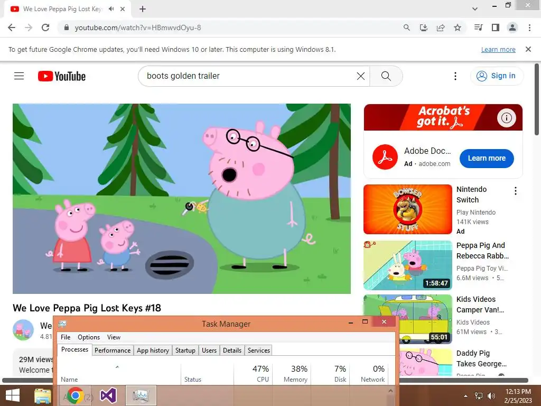The image size is (541, 406).
Task: Sort processes by Memory column
Action: pyautogui.click(x=292, y=374)
